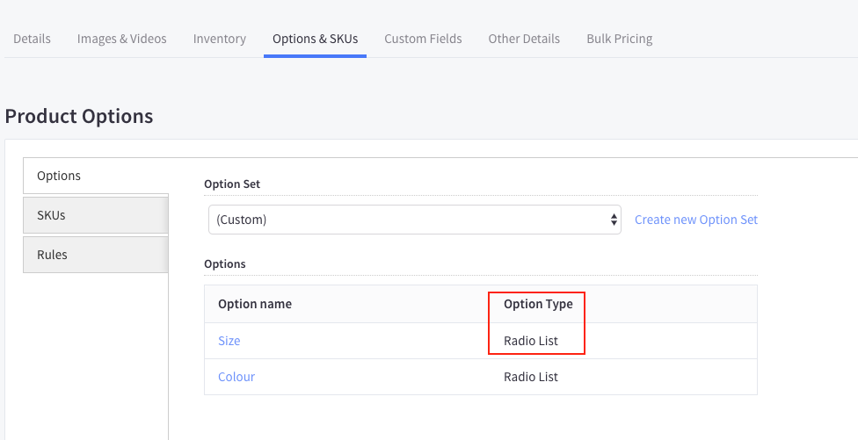Click the Option name column header
Viewport: 858px width, 440px height.
tap(255, 304)
